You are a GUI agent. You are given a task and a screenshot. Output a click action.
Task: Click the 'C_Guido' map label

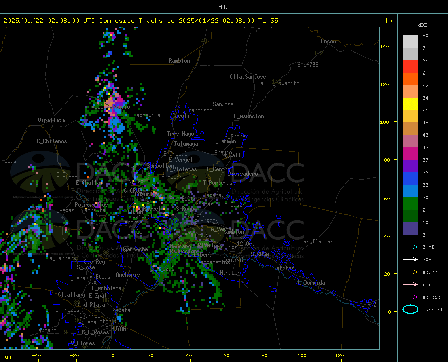coord(67,175)
